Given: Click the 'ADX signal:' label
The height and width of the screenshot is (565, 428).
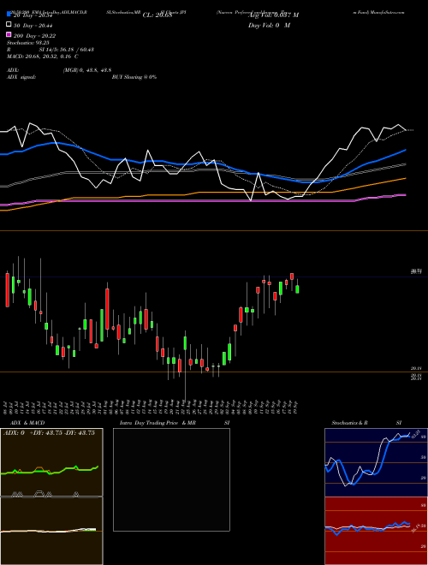Looking at the screenshot, I should pos(21,77).
